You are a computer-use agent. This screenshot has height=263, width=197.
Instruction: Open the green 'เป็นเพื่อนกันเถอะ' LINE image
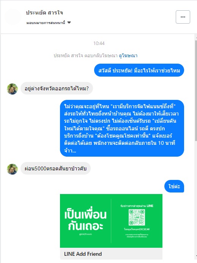point(111,221)
